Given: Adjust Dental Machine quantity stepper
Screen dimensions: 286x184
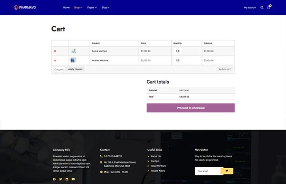Looking at the screenshot, I should click(177, 51).
